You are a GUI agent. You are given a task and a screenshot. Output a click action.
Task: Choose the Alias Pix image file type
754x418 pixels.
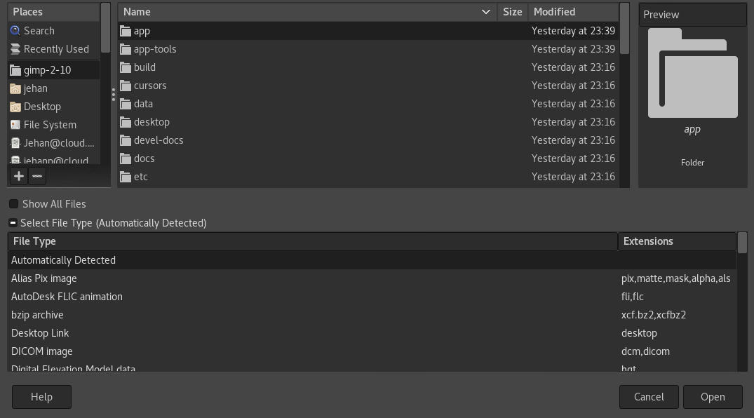(x=44, y=278)
